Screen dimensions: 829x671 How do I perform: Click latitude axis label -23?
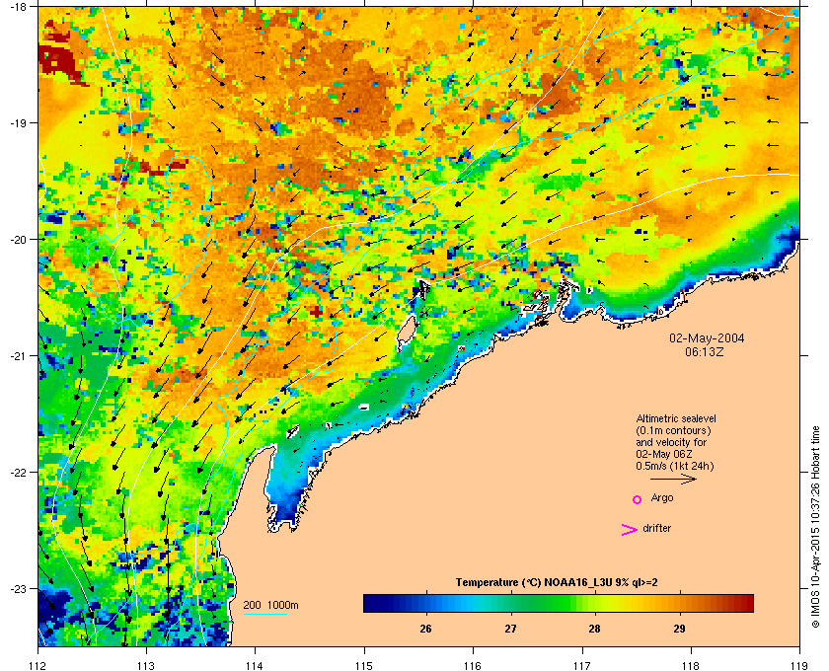click(x=18, y=588)
